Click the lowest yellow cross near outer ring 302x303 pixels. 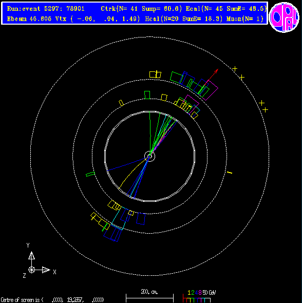pyautogui.click(x=266, y=110)
